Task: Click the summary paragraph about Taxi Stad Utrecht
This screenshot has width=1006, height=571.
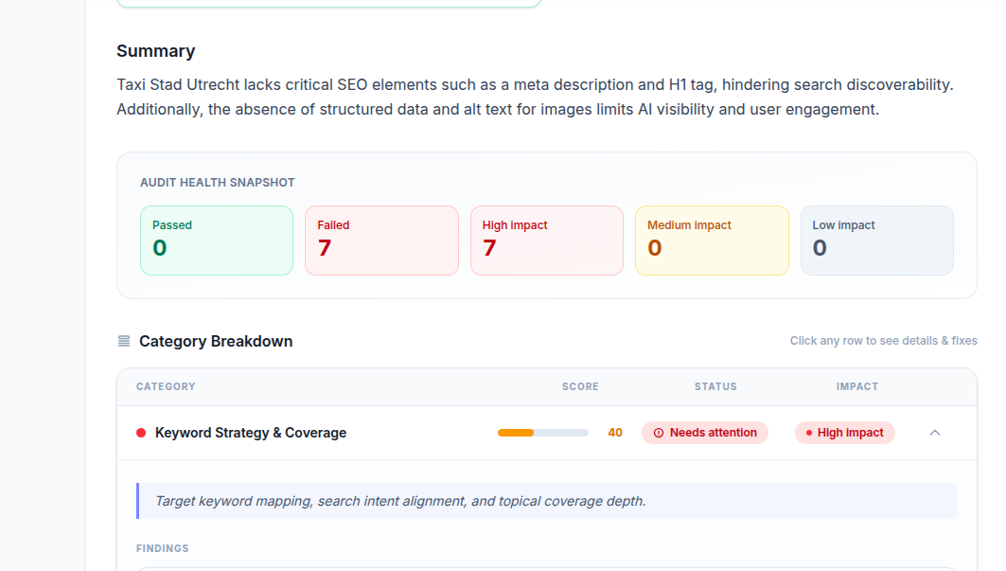Action: pos(535,97)
